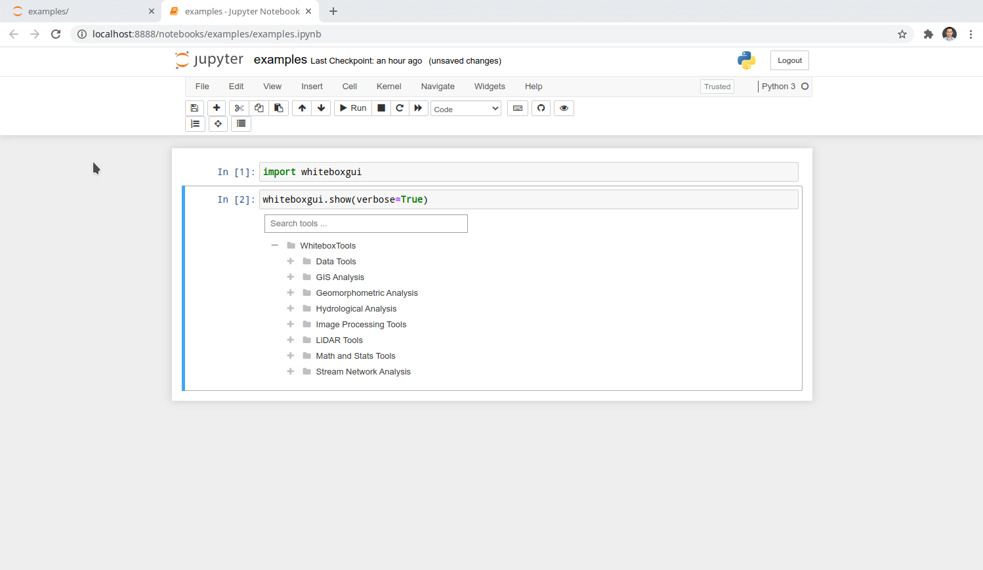Open the Insert menu
The image size is (983, 570).
tap(312, 87)
